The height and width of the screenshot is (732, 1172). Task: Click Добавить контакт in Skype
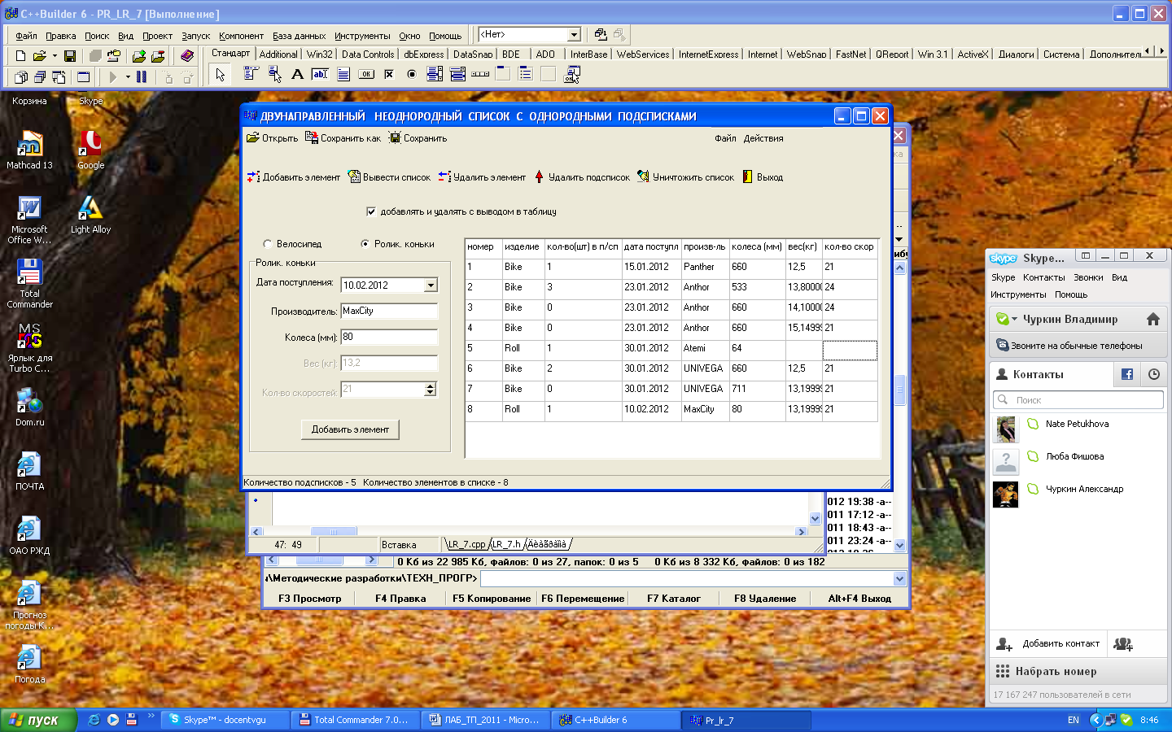pyautogui.click(x=1048, y=643)
